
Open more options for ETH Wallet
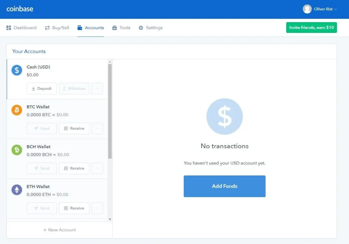(x=97, y=208)
